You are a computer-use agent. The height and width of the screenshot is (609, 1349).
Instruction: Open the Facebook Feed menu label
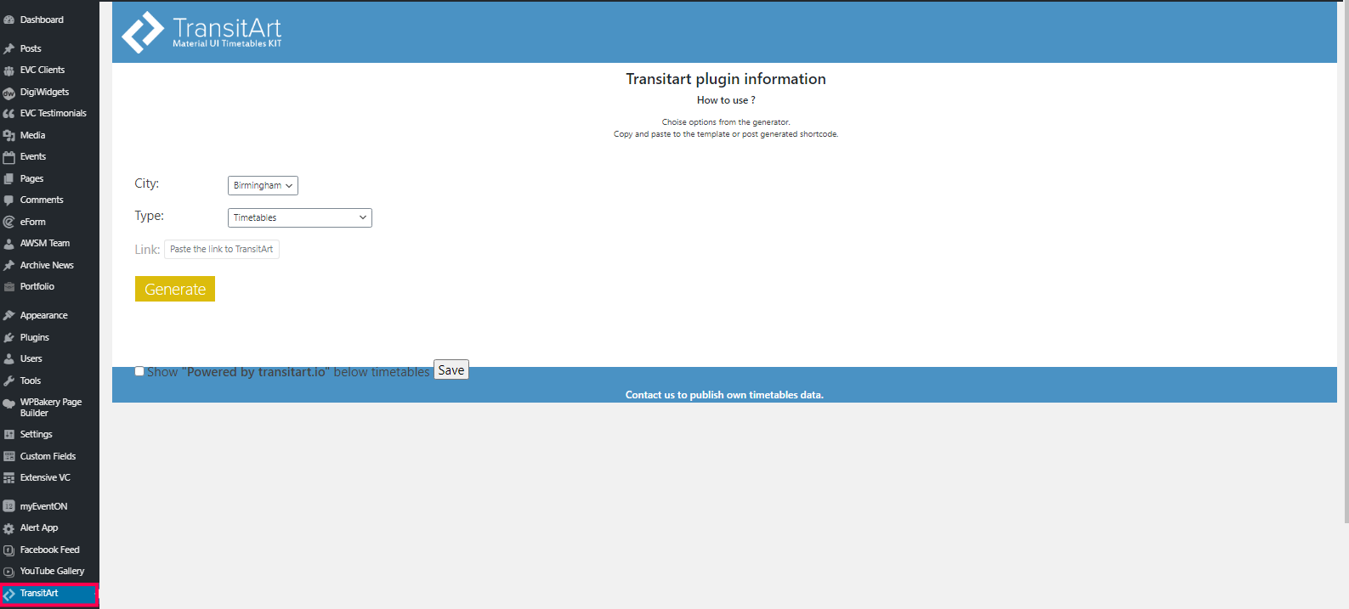(49, 550)
